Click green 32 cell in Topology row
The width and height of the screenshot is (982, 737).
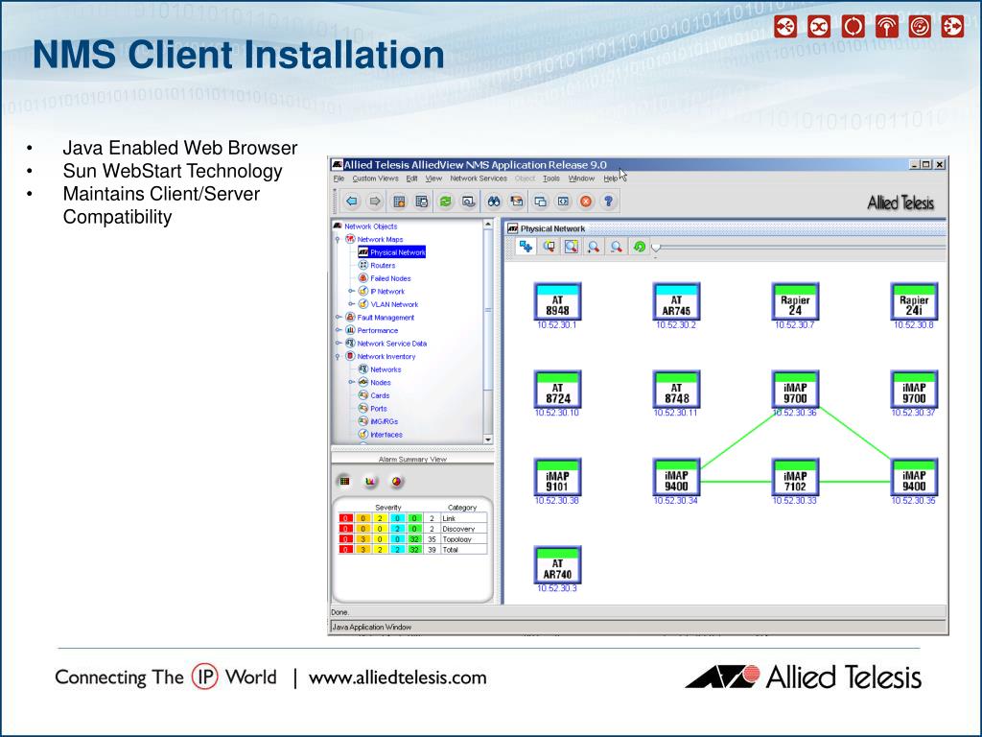(414, 539)
